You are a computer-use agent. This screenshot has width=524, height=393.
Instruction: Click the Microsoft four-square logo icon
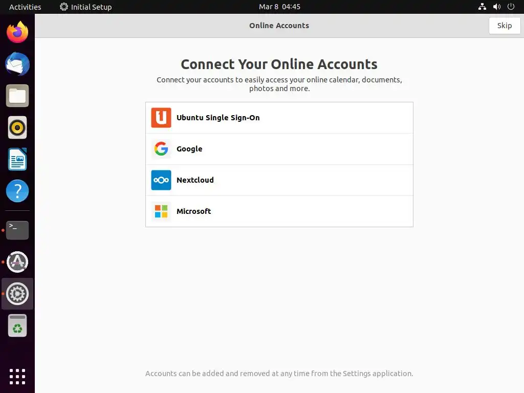click(161, 211)
